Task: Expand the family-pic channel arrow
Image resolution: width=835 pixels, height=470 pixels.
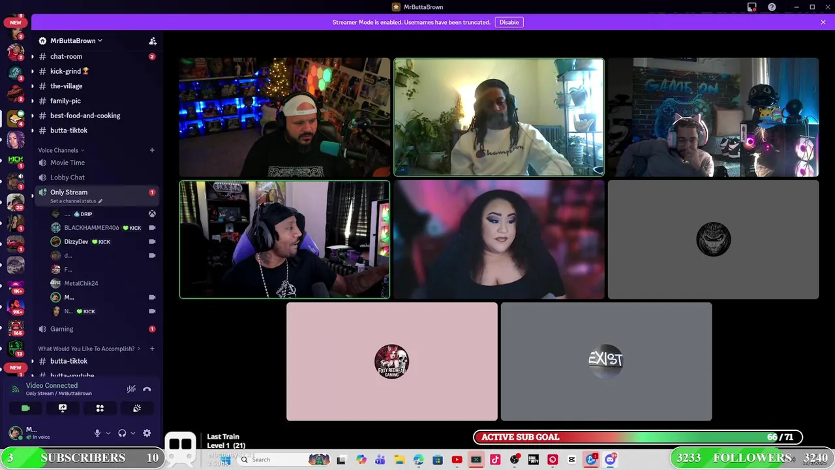Action: [32, 101]
